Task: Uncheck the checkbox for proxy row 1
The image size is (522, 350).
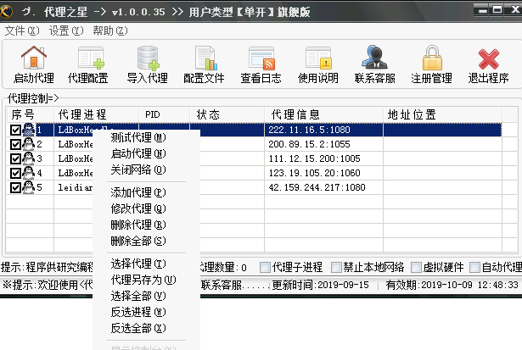Action: (16, 130)
